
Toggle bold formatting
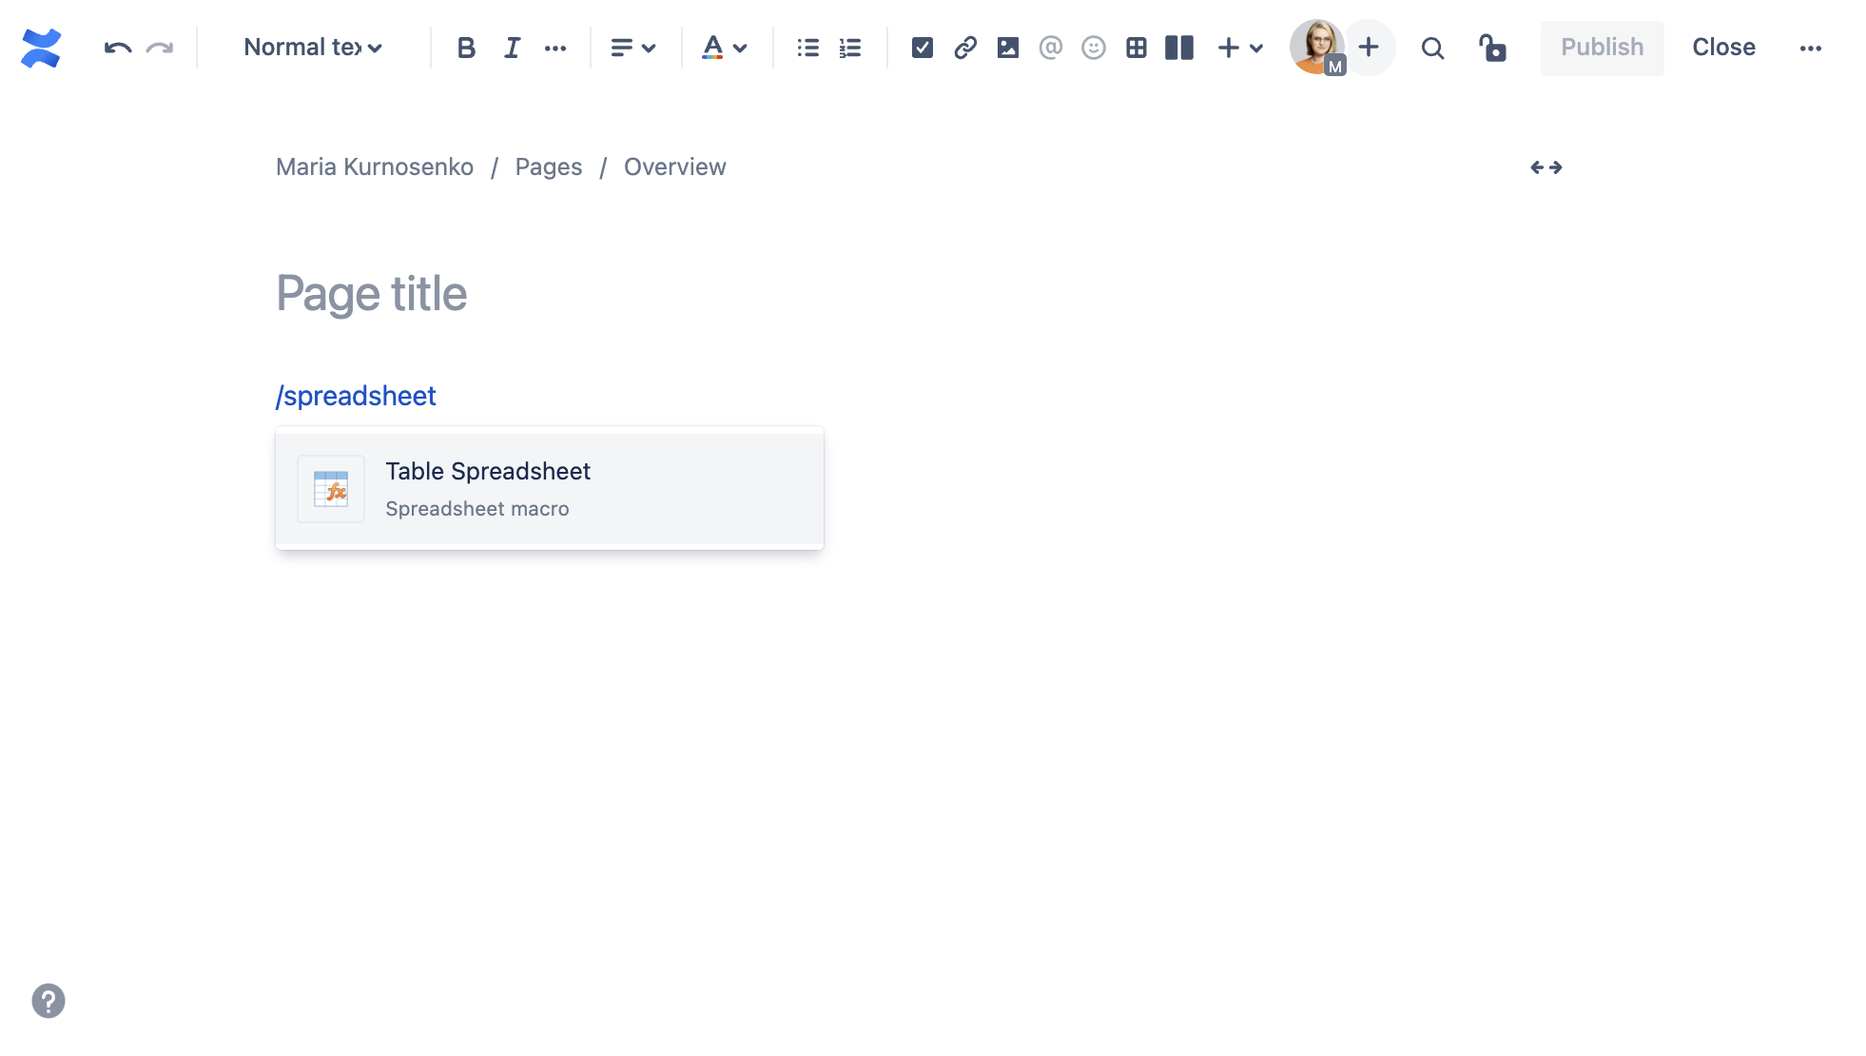point(466,48)
